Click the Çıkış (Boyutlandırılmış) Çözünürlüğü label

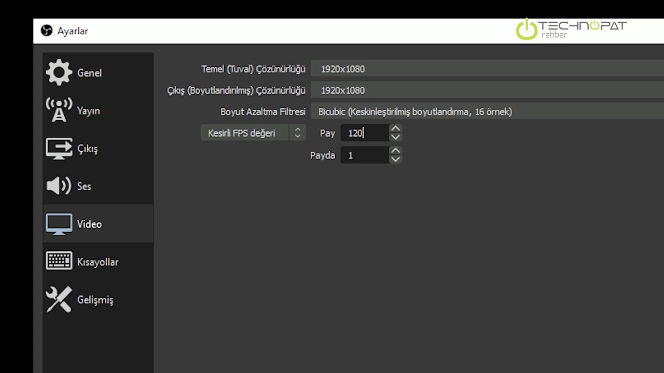pyautogui.click(x=236, y=90)
